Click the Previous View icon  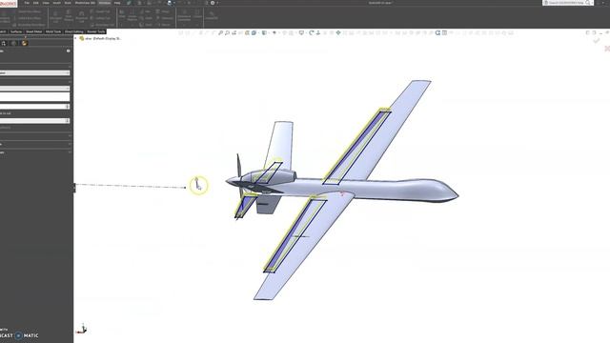pyautogui.click(x=234, y=33)
